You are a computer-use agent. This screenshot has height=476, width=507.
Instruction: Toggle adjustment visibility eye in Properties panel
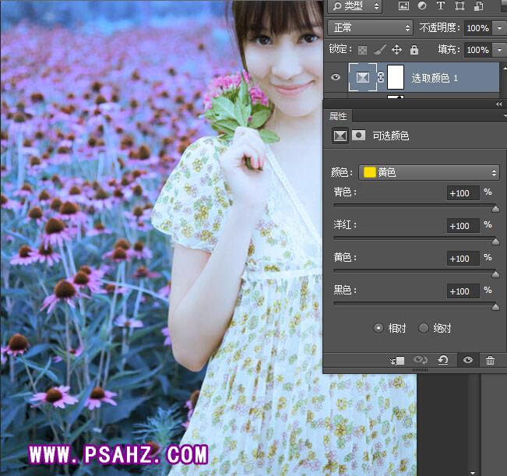[467, 361]
